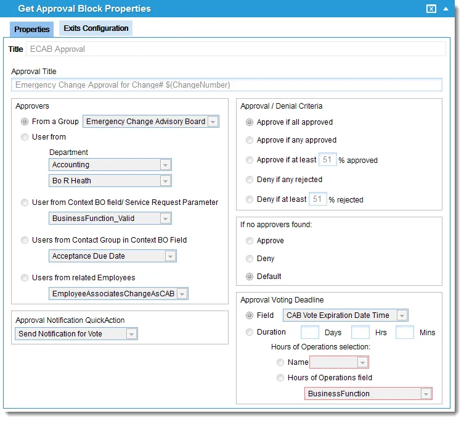Expand the EmployeeAssociatesChangeAsCAB dropdown
Viewport: 464px width, 421px height.
[x=118, y=293]
